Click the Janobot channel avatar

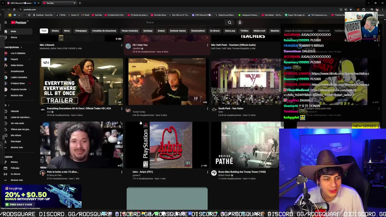128,46
